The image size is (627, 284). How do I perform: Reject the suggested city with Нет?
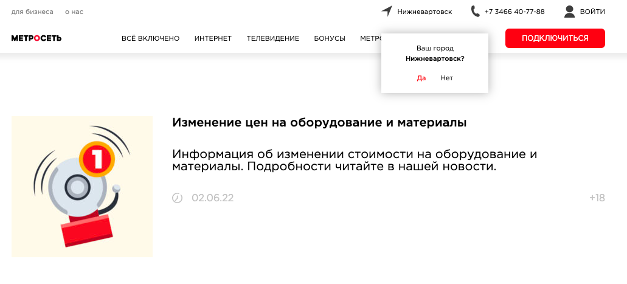pos(447,78)
